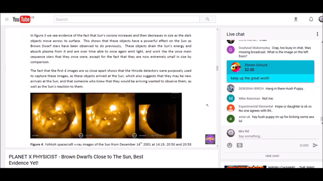
Task: Open the emoji picker in chat
Action: click(229, 145)
